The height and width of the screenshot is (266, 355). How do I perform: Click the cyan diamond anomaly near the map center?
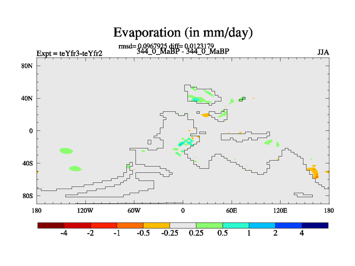(188, 141)
